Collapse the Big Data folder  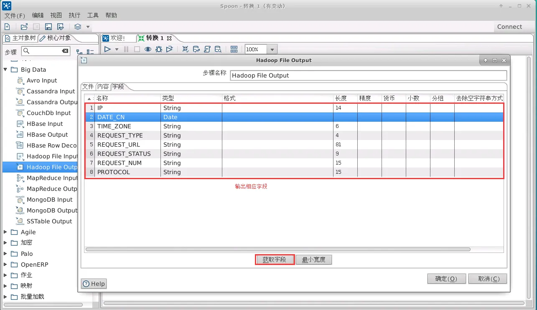5,70
